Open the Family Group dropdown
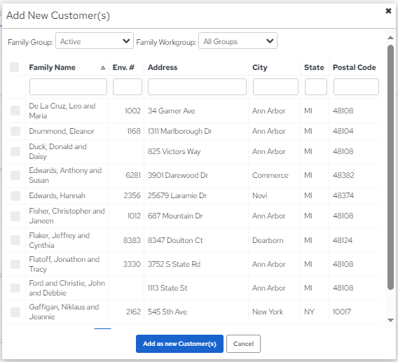This screenshot has height=362, width=398. pos(95,41)
